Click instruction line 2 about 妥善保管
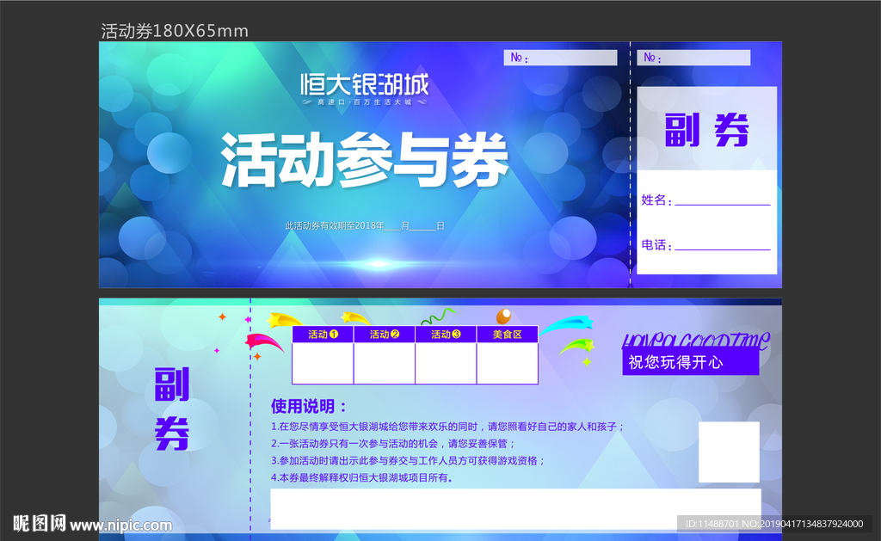The height and width of the screenshot is (541, 881). 392,444
